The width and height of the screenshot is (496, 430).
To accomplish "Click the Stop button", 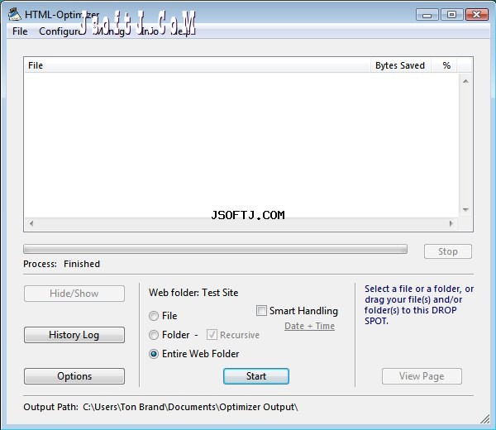I will (x=447, y=251).
